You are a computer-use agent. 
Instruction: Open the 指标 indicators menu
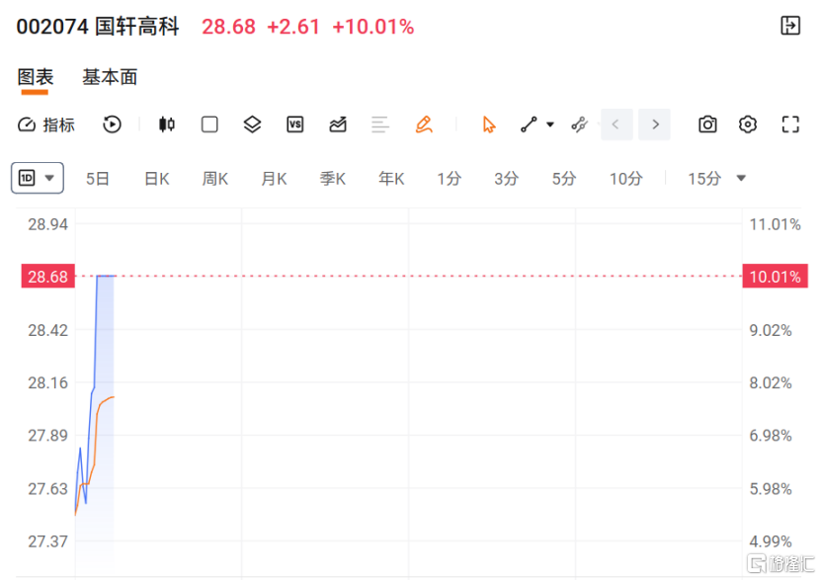coord(46,124)
